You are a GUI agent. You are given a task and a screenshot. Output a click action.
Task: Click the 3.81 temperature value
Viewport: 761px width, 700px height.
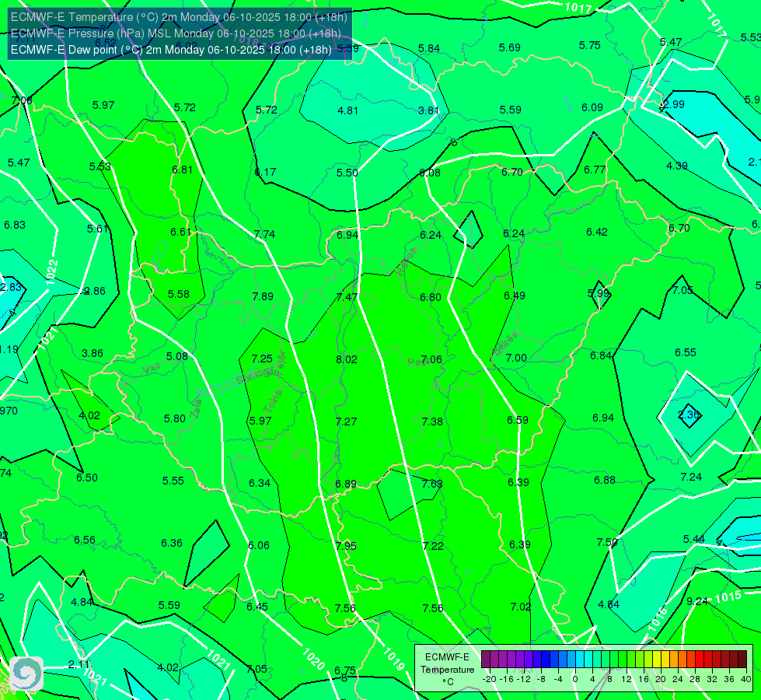pos(429,110)
